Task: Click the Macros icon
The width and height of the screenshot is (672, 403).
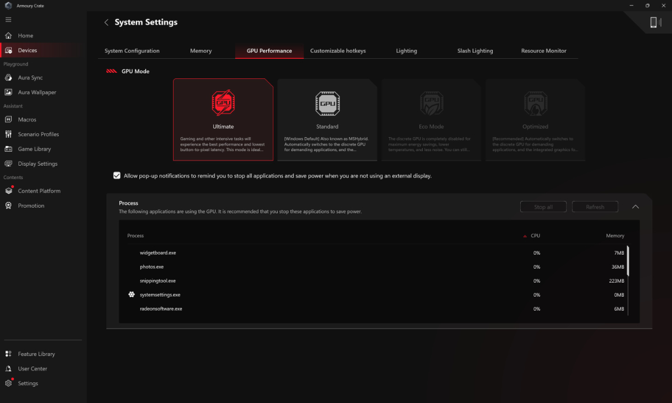Action: [x=8, y=120]
